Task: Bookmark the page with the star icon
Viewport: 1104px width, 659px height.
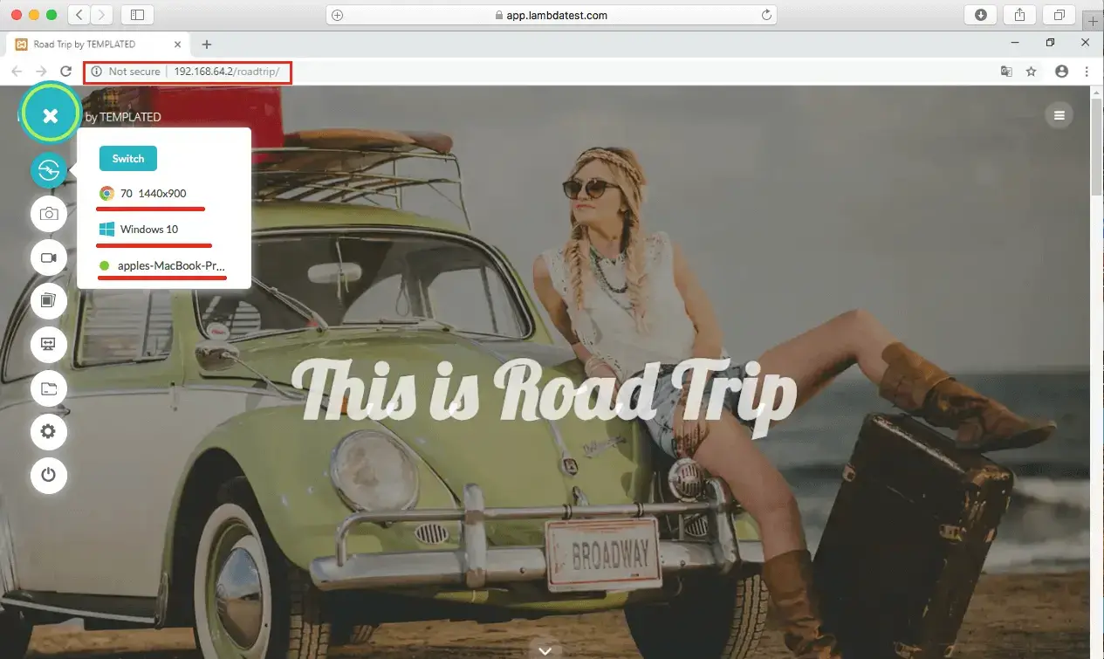Action: (1031, 72)
